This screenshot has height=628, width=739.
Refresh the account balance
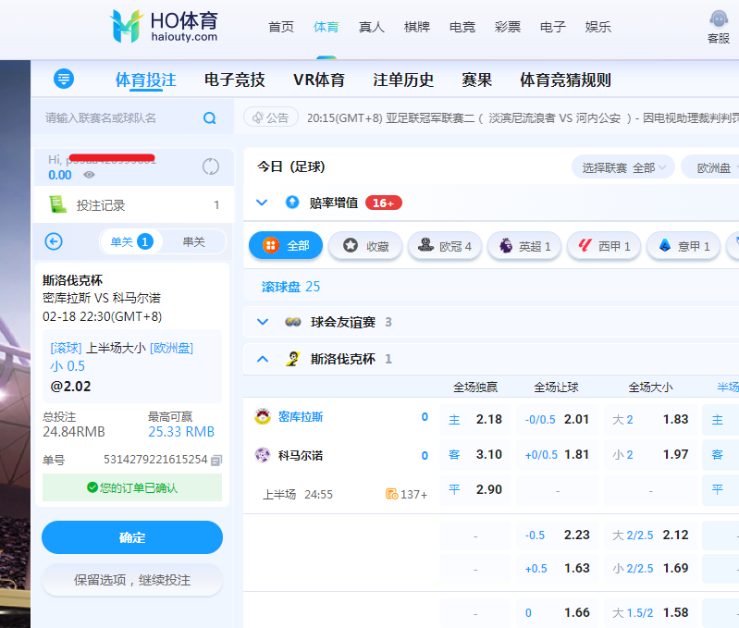tap(211, 166)
